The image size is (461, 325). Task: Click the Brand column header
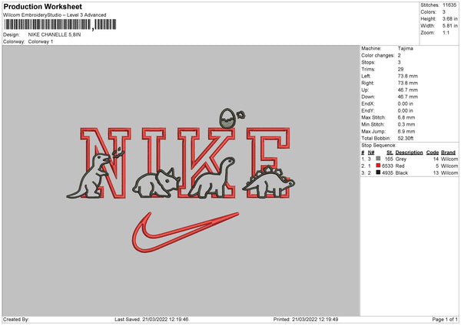448,153
